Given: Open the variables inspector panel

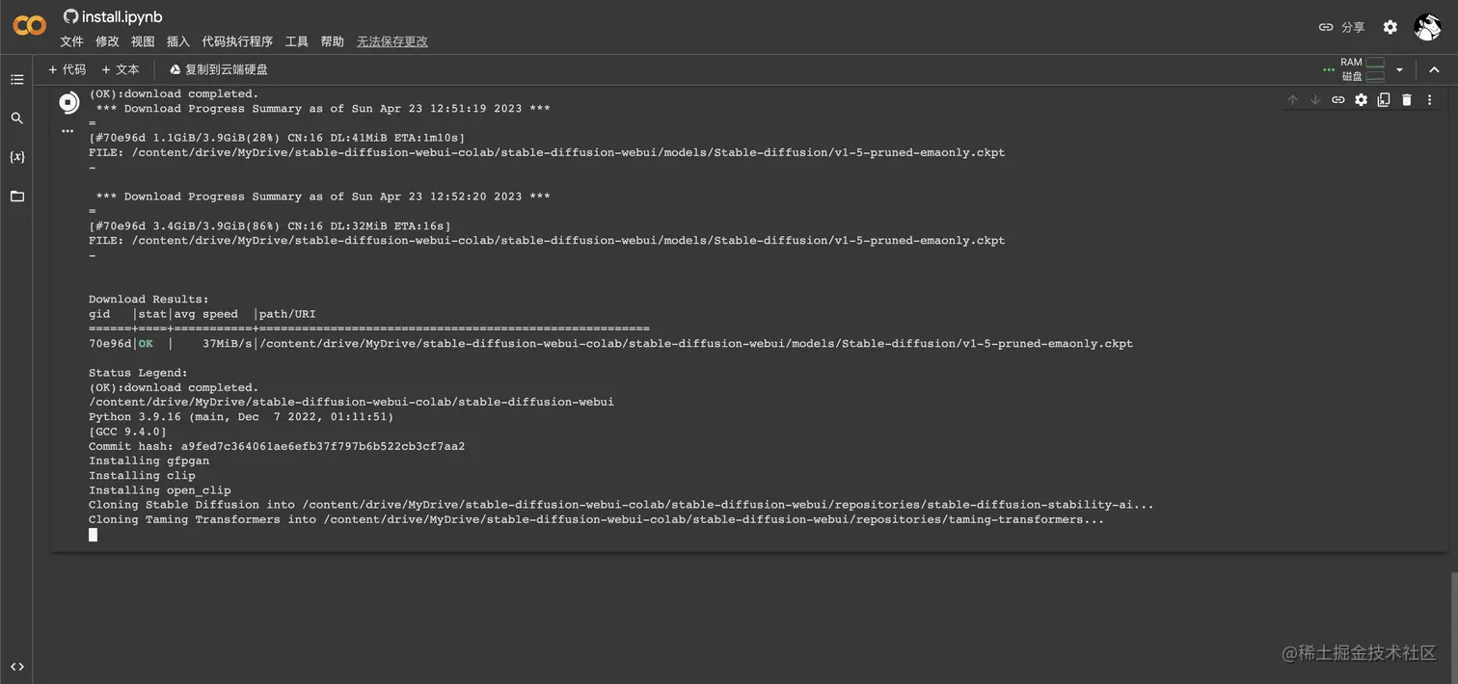Looking at the screenshot, I should pos(16,157).
